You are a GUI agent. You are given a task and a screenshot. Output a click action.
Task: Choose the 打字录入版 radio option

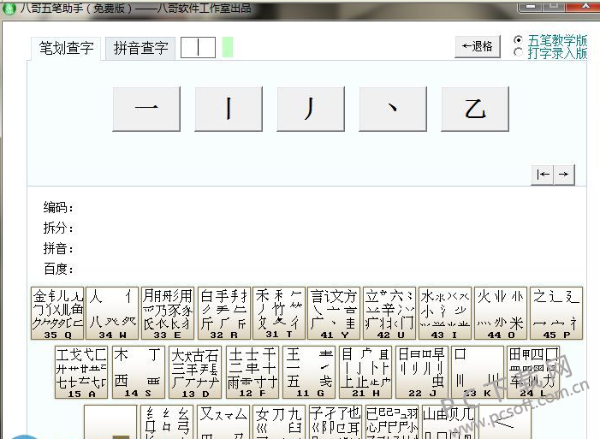(550, 53)
